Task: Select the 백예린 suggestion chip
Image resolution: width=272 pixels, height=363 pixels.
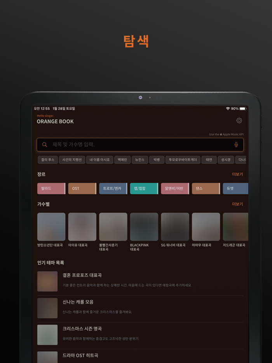Action: pyautogui.click(x=122, y=160)
